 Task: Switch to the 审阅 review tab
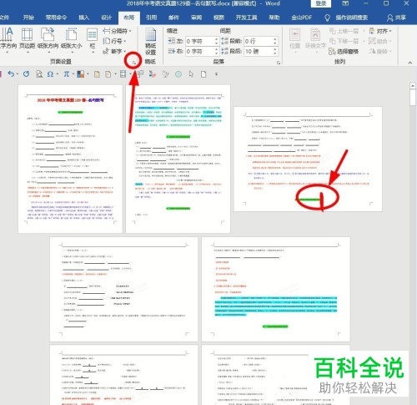coord(196,18)
